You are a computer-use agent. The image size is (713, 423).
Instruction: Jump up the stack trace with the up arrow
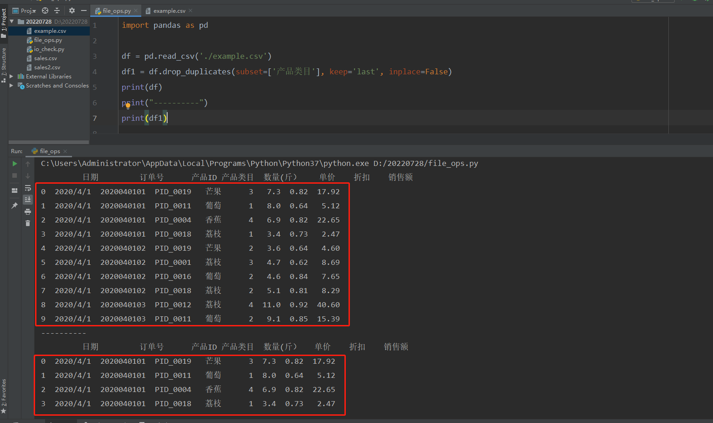(x=28, y=164)
